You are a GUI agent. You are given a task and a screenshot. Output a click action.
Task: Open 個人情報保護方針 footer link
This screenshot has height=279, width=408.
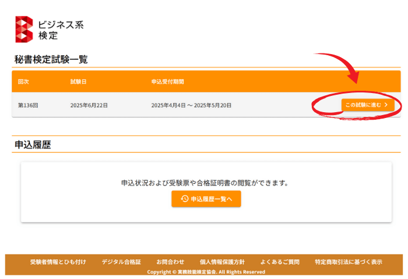click(x=222, y=262)
